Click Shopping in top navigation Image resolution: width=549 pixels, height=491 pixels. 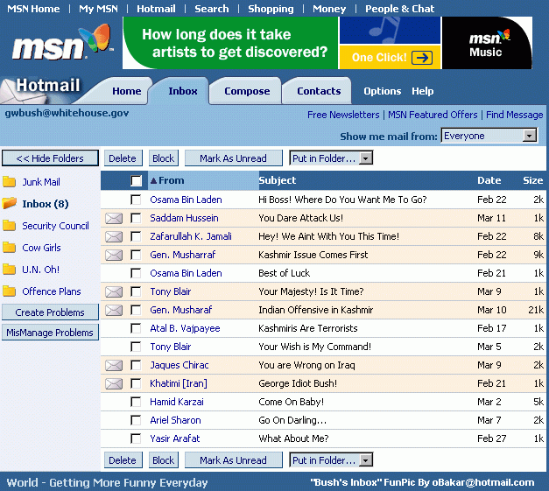click(x=271, y=9)
